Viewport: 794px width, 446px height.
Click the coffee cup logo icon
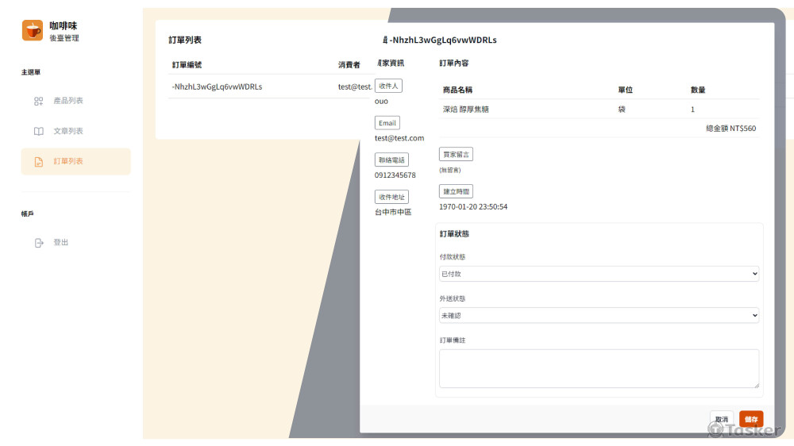(x=32, y=31)
